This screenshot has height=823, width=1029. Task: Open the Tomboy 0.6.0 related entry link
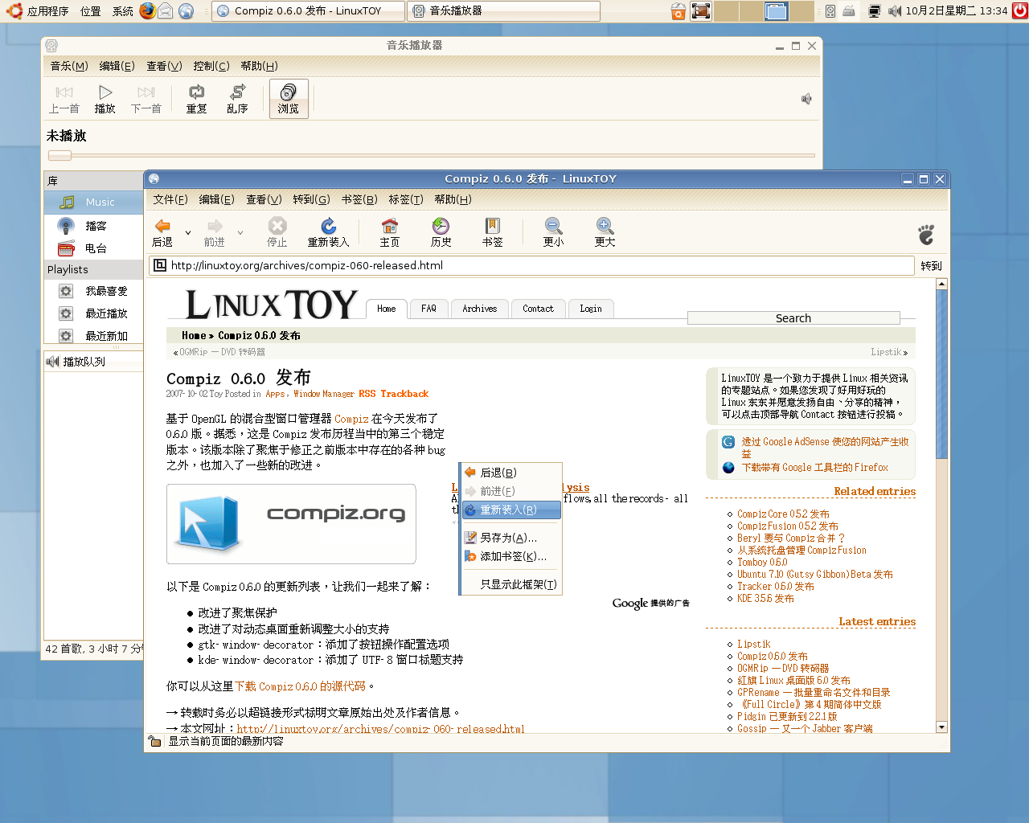coord(762,563)
